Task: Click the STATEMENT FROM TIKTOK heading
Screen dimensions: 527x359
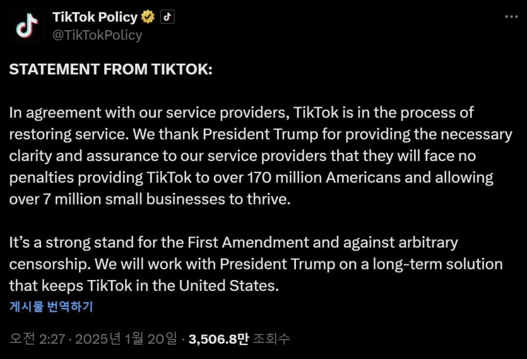Action: point(111,69)
